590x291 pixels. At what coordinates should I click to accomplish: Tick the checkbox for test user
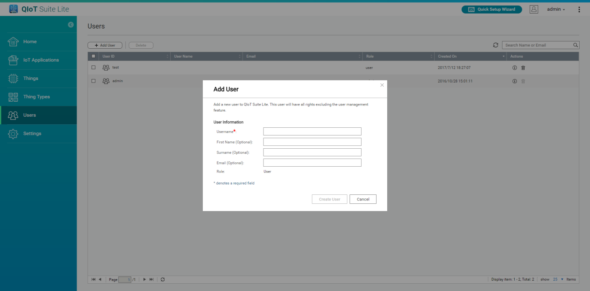(x=93, y=68)
